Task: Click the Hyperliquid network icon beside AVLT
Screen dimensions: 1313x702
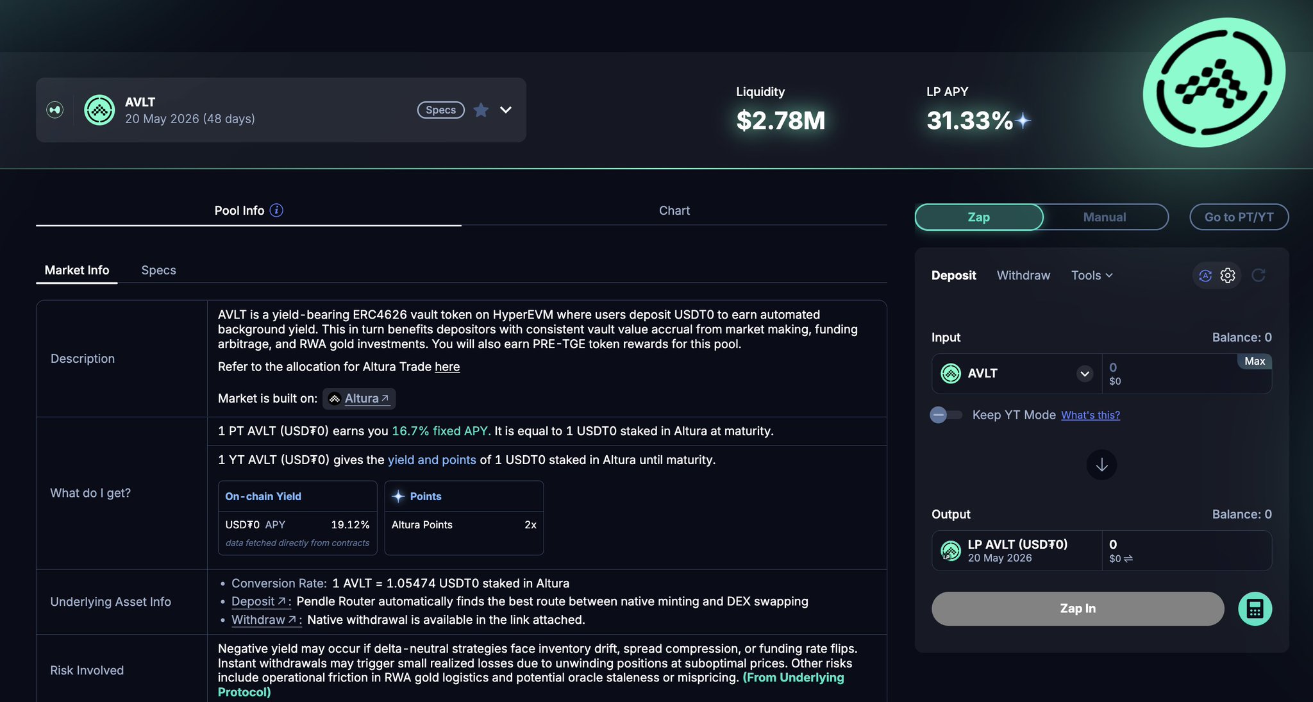Action: [55, 110]
